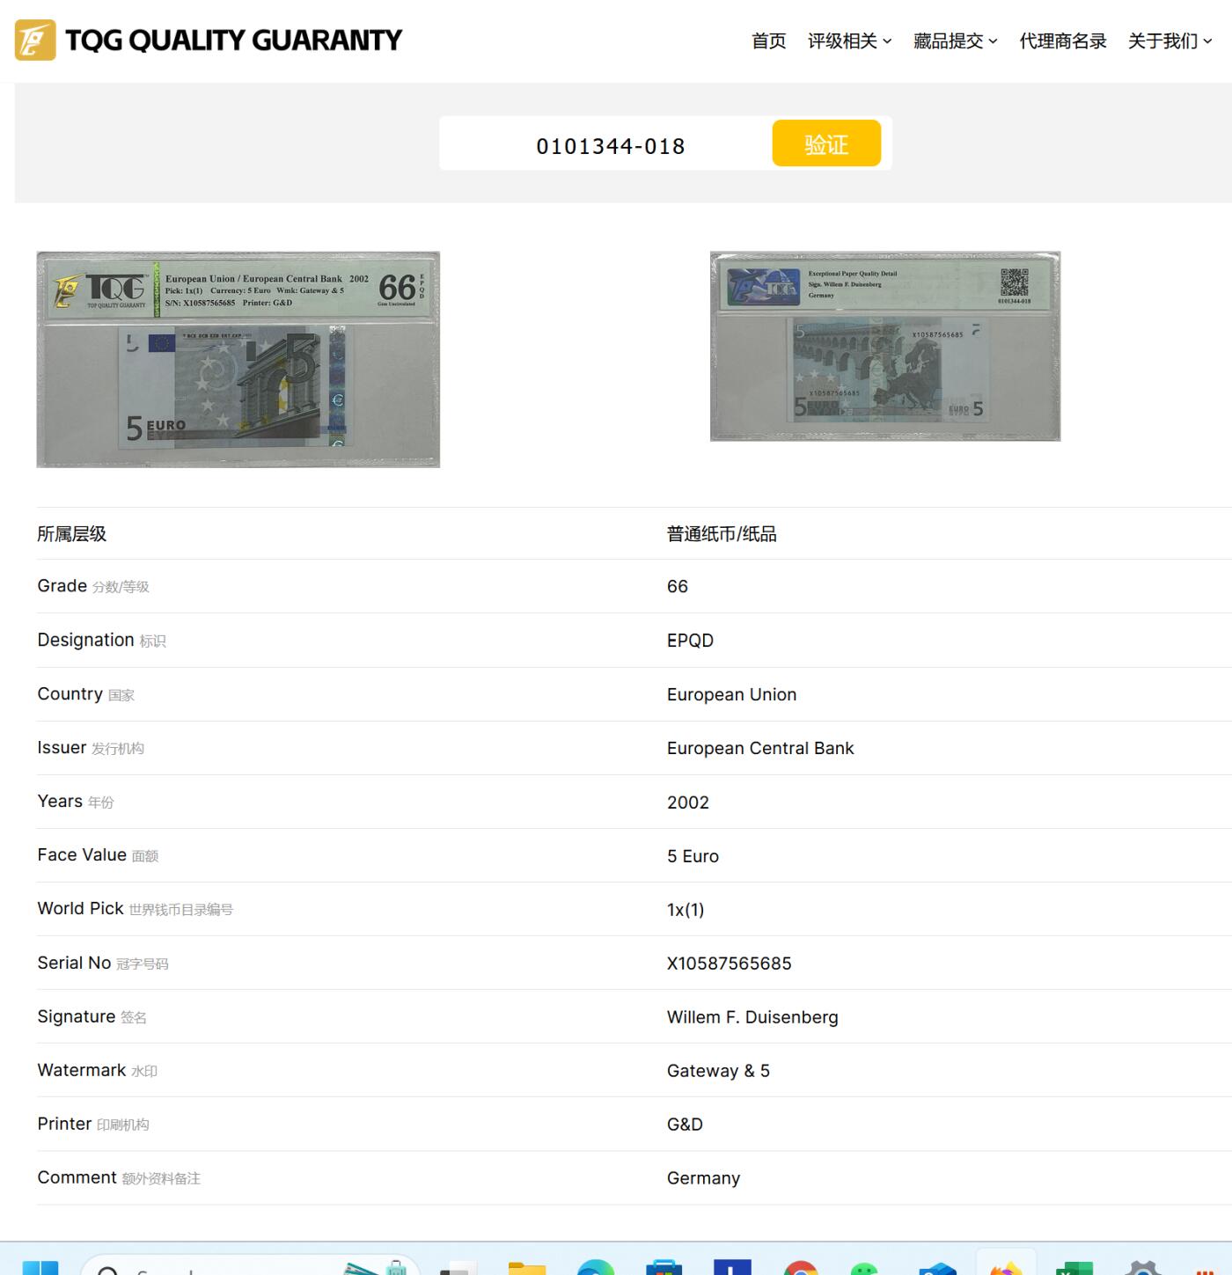
Task: Expand the 评级相关 dropdown menu
Action: point(849,40)
